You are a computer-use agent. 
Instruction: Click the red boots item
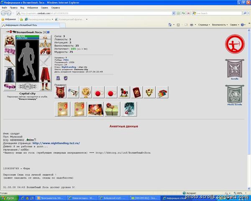tap(45, 87)
